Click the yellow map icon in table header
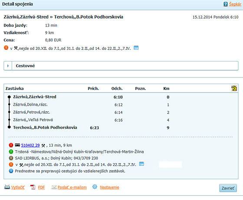The image size is (243, 200). [x=234, y=88]
